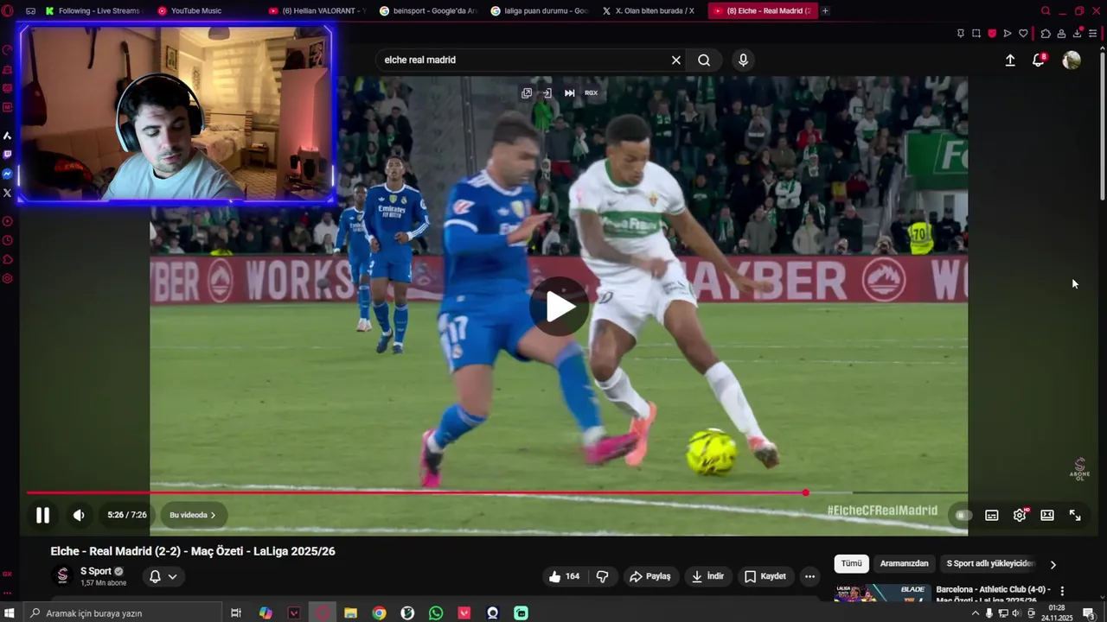The height and width of the screenshot is (622, 1107).
Task: Open the Opera easy setup menu icon
Action: [1092, 34]
